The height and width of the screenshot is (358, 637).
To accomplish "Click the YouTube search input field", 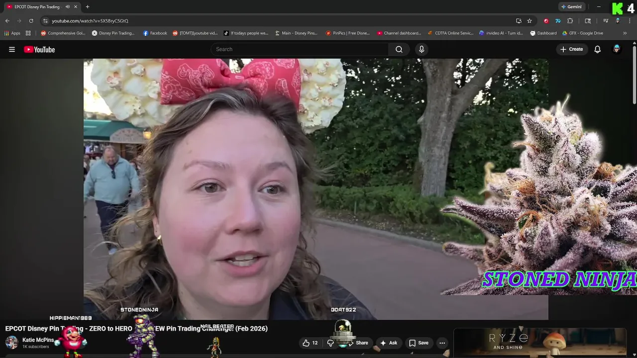I will point(300,49).
